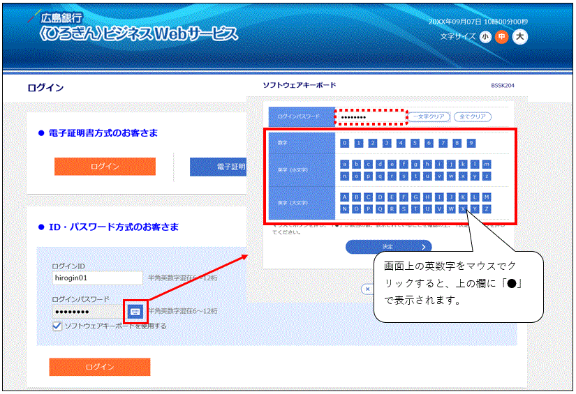Click the uppercase Z key
The height and width of the screenshot is (394, 576).
(487, 209)
